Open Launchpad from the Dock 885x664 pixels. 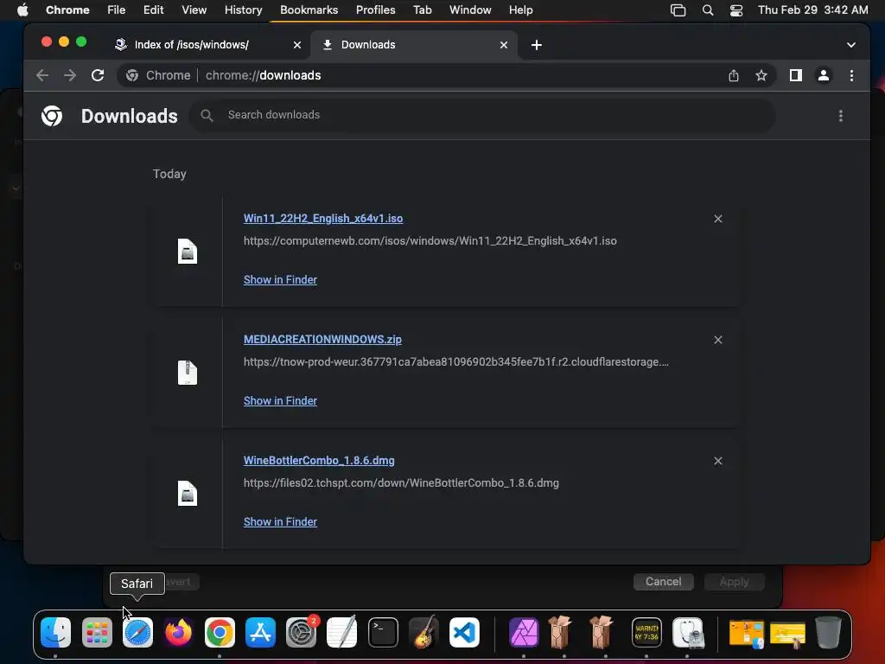(x=97, y=632)
